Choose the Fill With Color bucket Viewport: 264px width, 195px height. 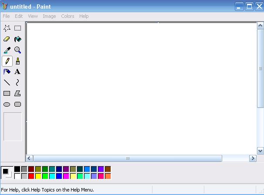tap(18, 39)
